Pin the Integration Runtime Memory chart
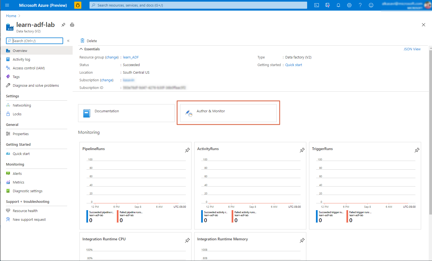 click(302, 240)
